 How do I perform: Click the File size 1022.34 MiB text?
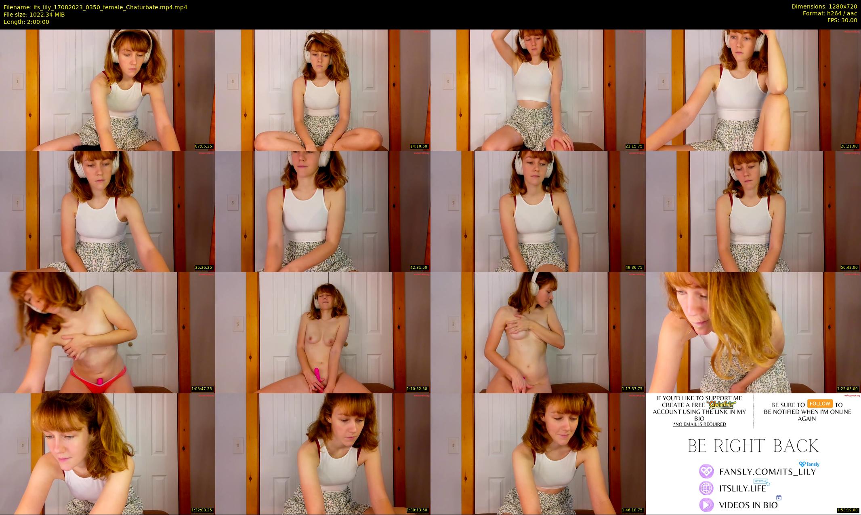[34, 15]
